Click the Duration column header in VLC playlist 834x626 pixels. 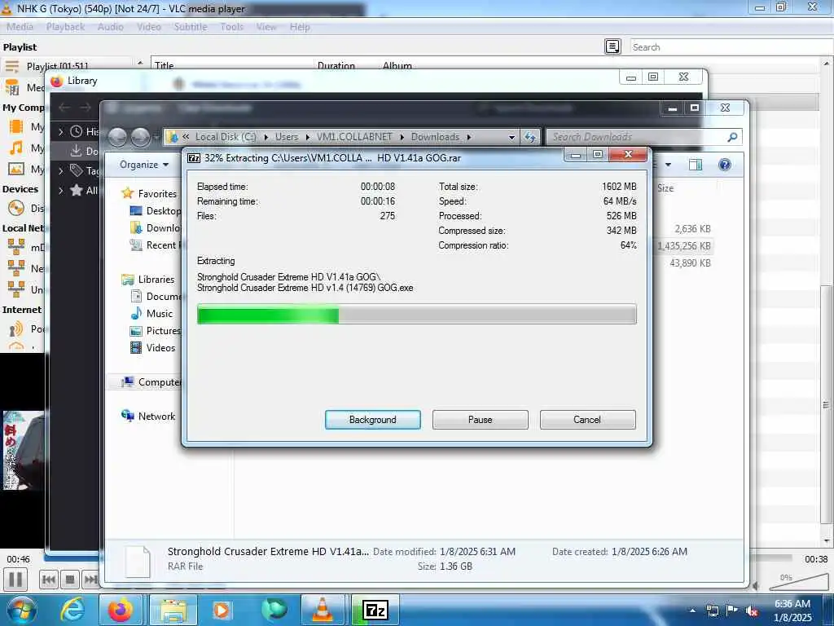pyautogui.click(x=336, y=65)
